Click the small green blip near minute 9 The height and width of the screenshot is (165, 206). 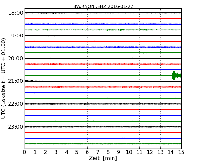point(121,30)
